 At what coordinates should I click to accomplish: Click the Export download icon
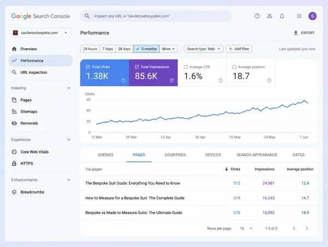(x=296, y=33)
